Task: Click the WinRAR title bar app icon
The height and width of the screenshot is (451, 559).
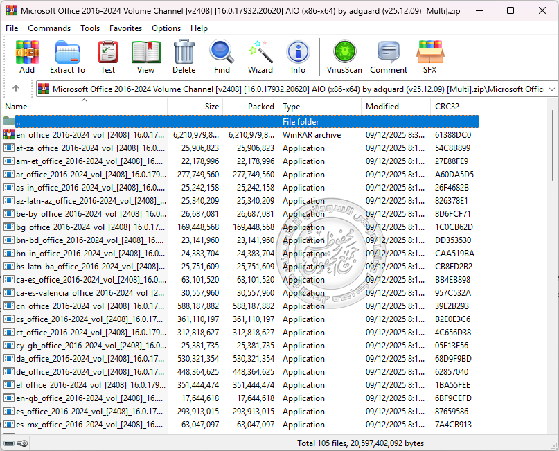Action: coord(12,10)
